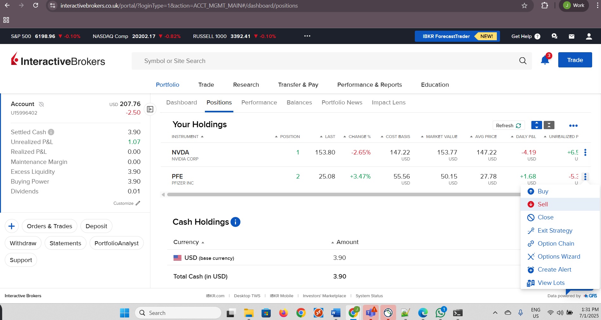
Task: Sort cash by Amount column
Action: click(345, 242)
